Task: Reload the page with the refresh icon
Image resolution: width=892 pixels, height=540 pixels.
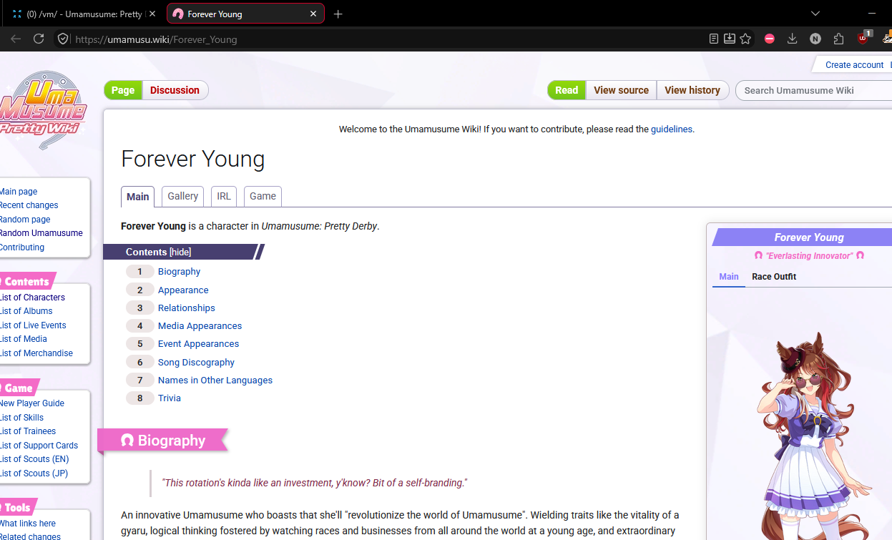Action: tap(39, 39)
